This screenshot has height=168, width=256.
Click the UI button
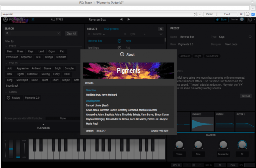241,14
